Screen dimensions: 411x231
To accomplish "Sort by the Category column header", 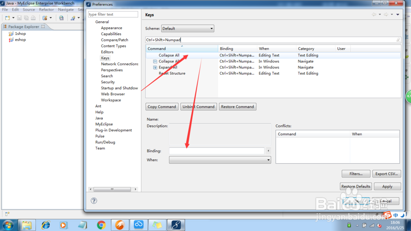I will click(x=316, y=49).
